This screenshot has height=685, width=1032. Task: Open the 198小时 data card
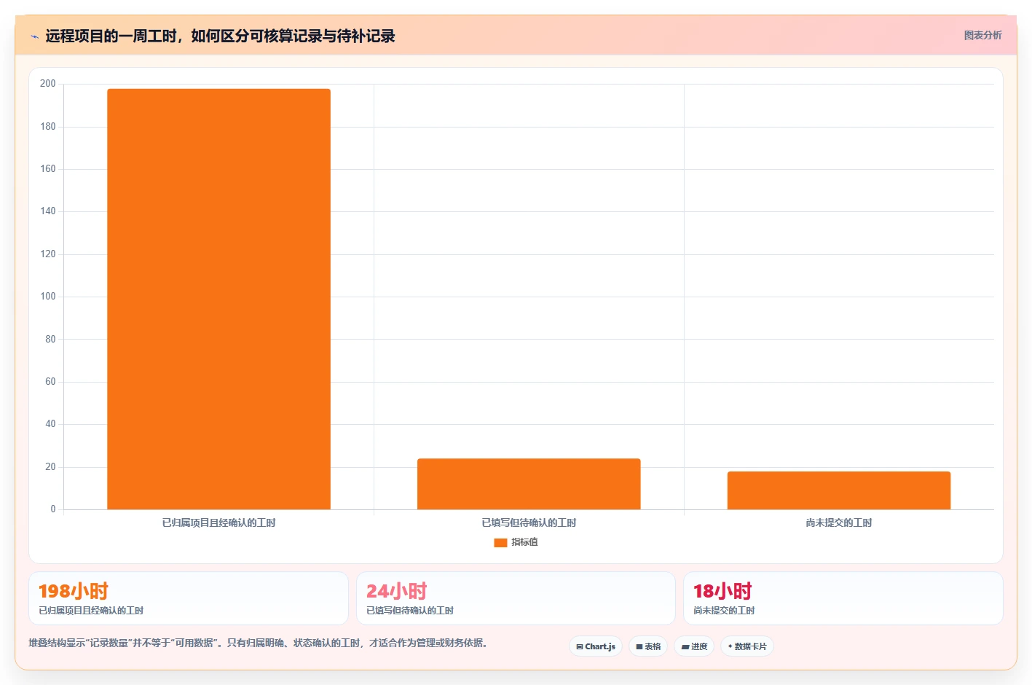coord(189,598)
